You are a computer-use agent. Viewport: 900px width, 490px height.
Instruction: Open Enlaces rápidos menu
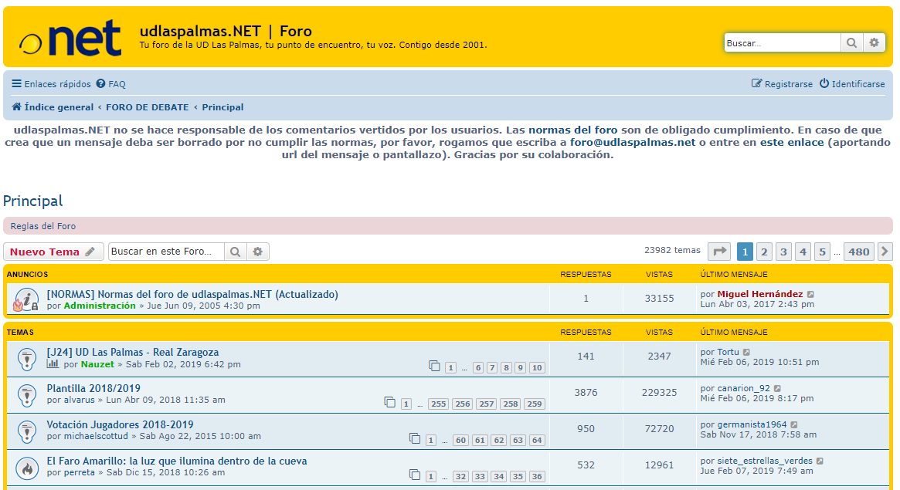point(51,83)
